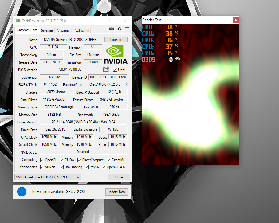
Task: Click the Update Now button
Action: [x=116, y=192]
